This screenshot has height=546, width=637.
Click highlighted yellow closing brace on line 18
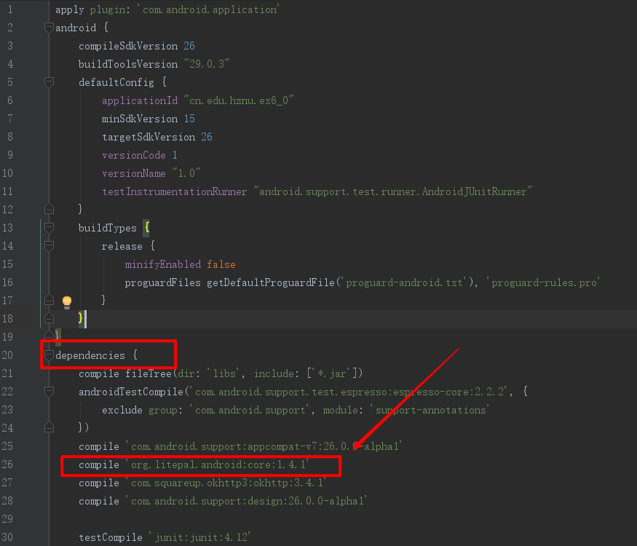pyautogui.click(x=80, y=318)
